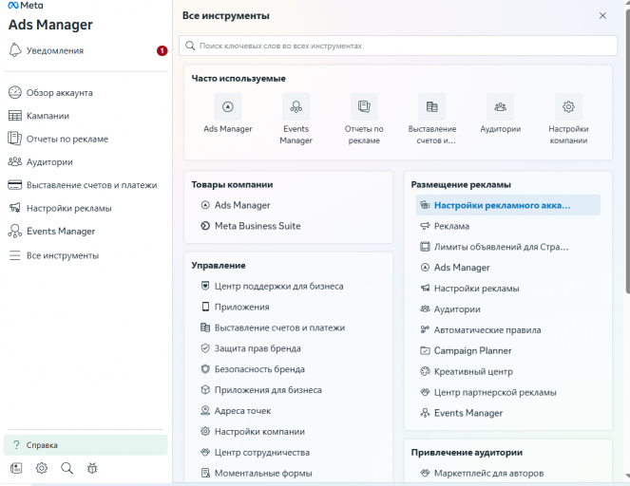
Task: Close the Все инструменты panel
Action: [602, 16]
